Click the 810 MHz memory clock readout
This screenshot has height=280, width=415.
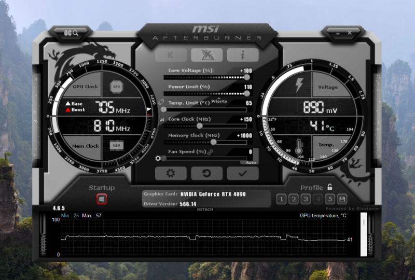(112, 125)
